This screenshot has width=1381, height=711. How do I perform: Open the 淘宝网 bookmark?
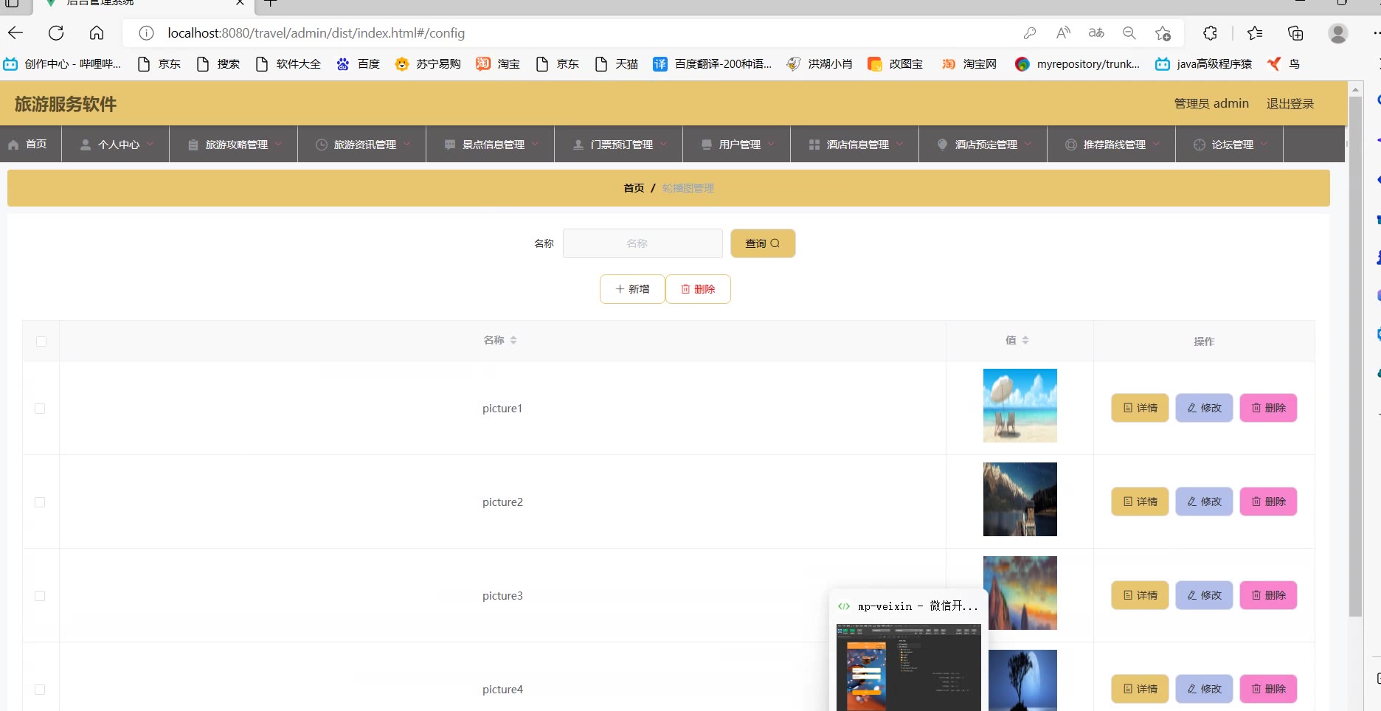(x=969, y=64)
